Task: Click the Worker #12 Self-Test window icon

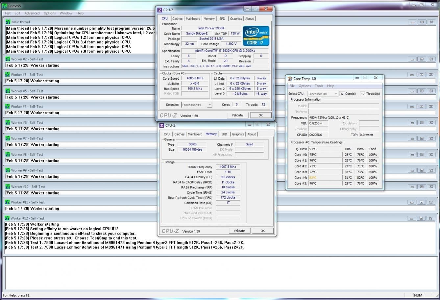Action: [x=8, y=218]
